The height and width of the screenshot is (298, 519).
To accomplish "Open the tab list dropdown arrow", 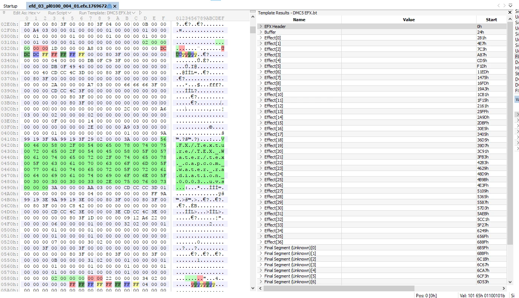I will pos(511,5).
